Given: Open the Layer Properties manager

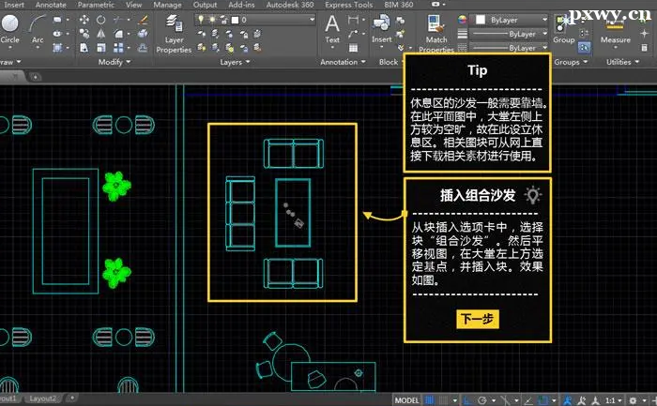Looking at the screenshot, I should (x=174, y=34).
